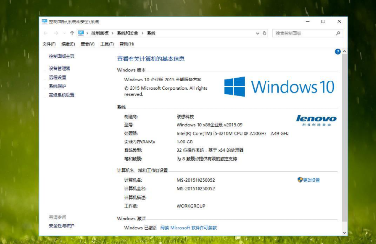This screenshot has width=376, height=244.
Task: Refresh the address bar view
Action: (x=265, y=33)
